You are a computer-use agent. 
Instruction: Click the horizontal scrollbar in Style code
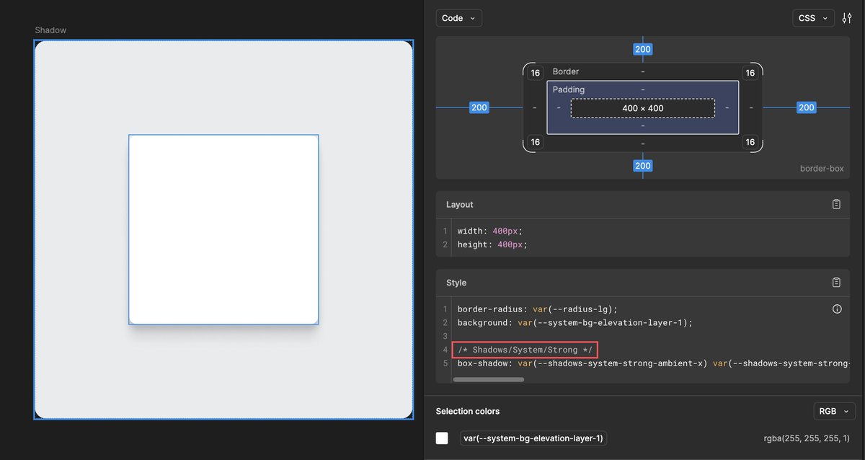tap(488, 379)
